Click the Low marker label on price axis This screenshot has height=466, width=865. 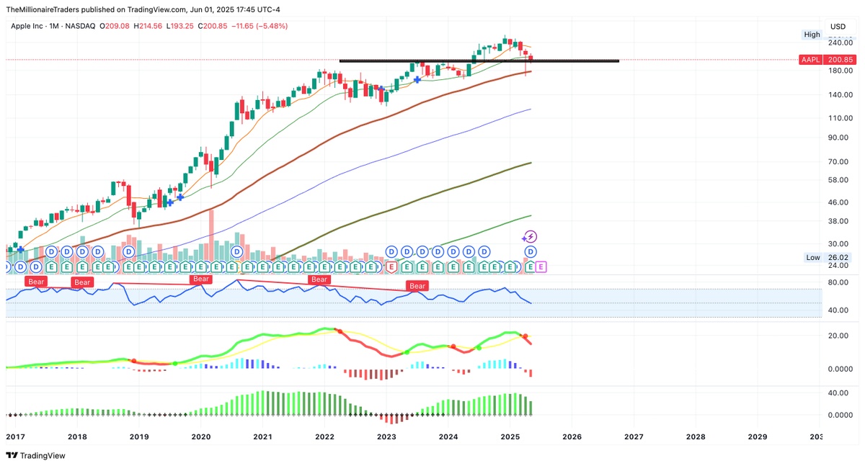(813, 257)
